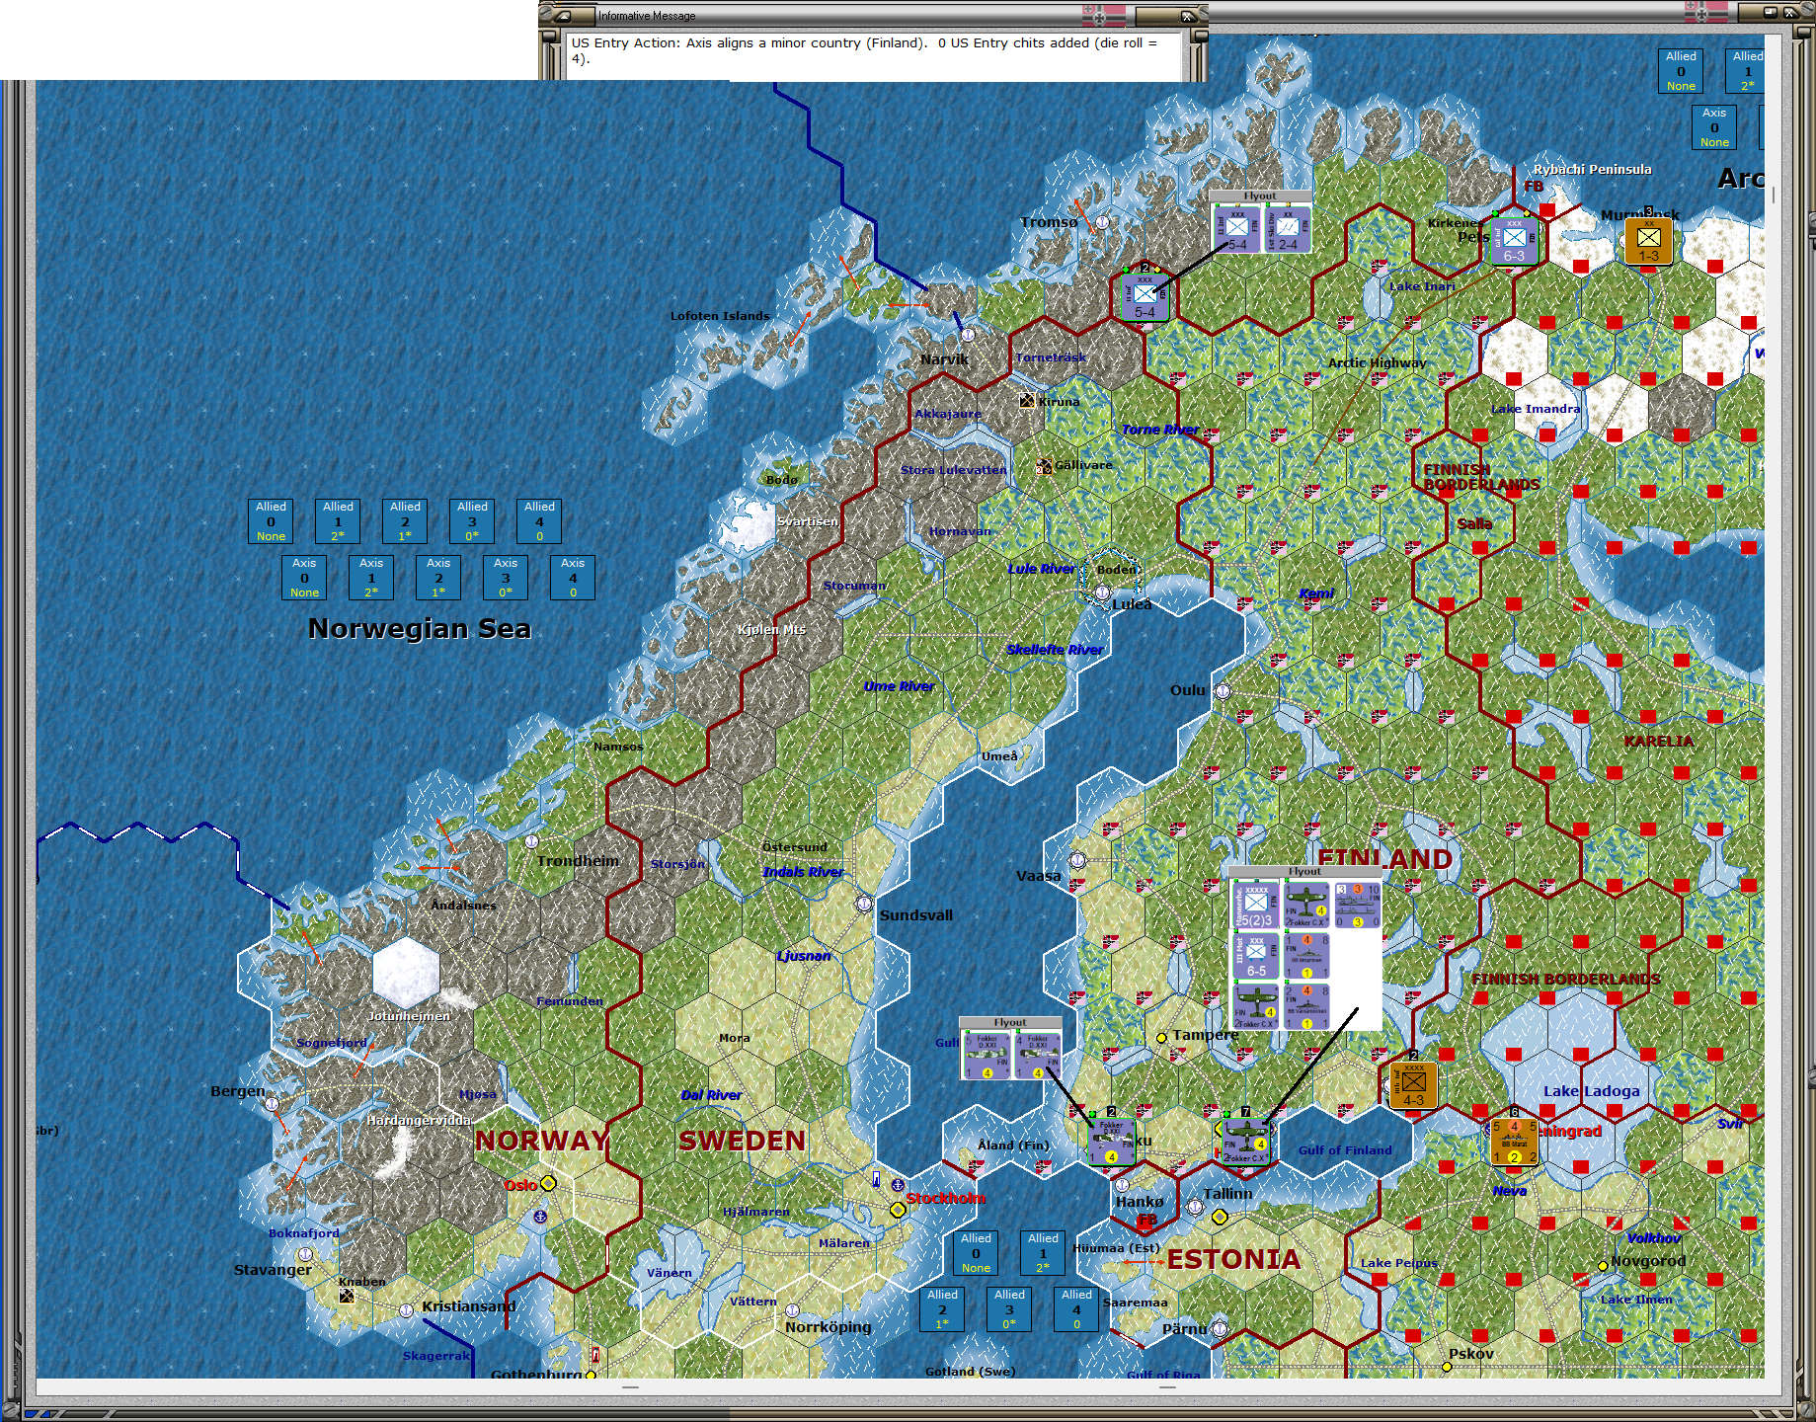
Task: Select top Fokker C.X plane in Helsinki flyout
Action: 1306,905
